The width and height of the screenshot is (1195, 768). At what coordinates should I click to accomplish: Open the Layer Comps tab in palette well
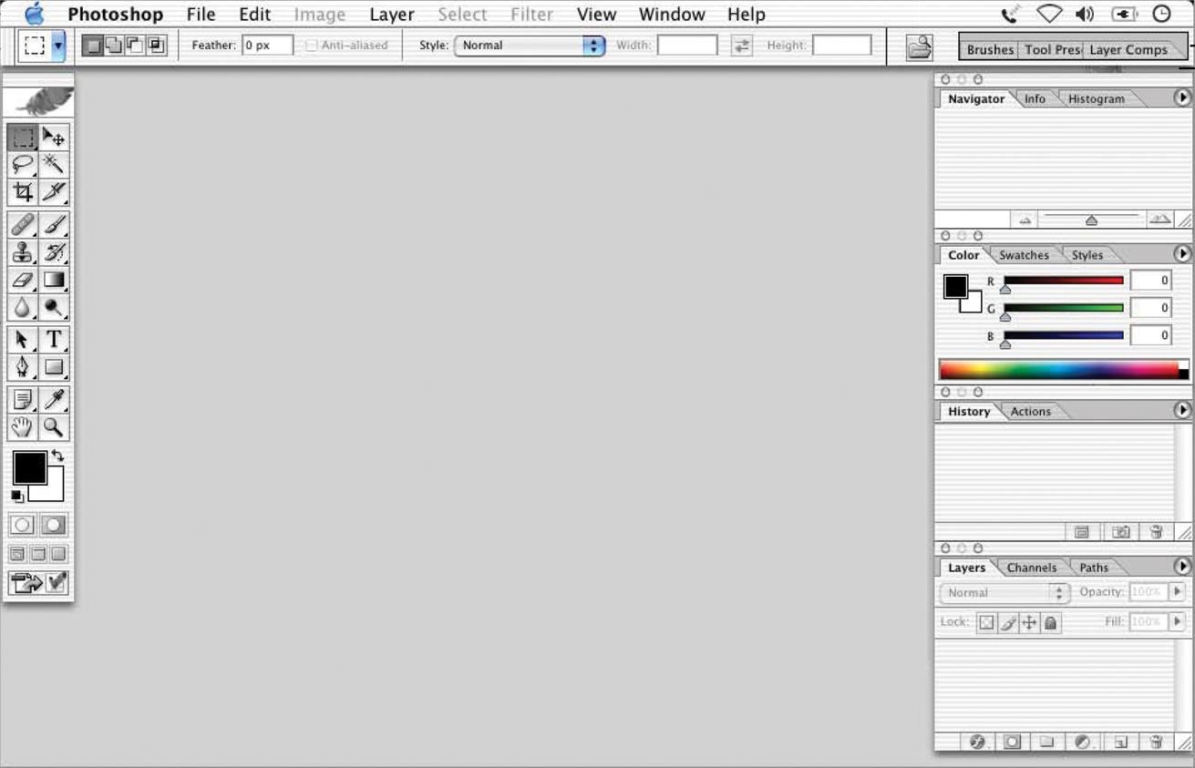(1128, 50)
